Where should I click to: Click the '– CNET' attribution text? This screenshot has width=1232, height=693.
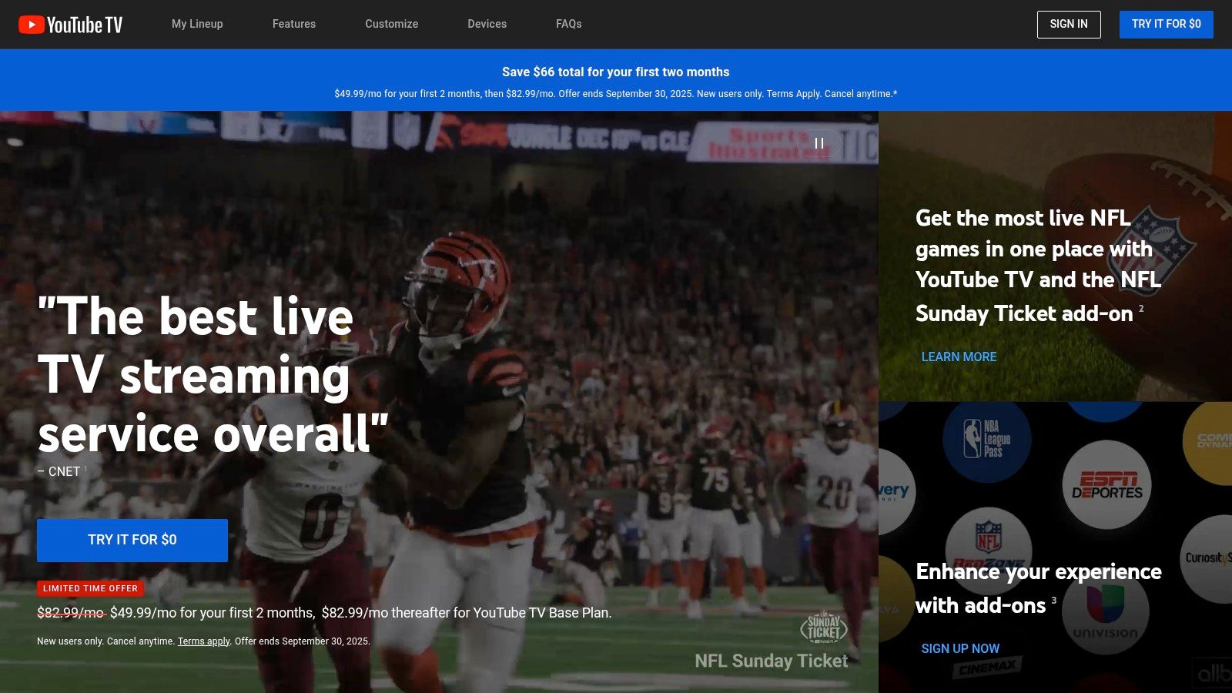click(59, 471)
